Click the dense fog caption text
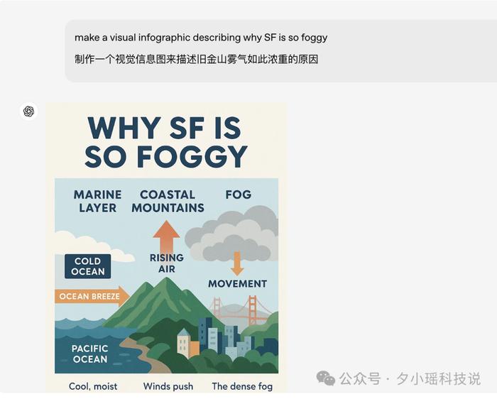 [x=242, y=386]
